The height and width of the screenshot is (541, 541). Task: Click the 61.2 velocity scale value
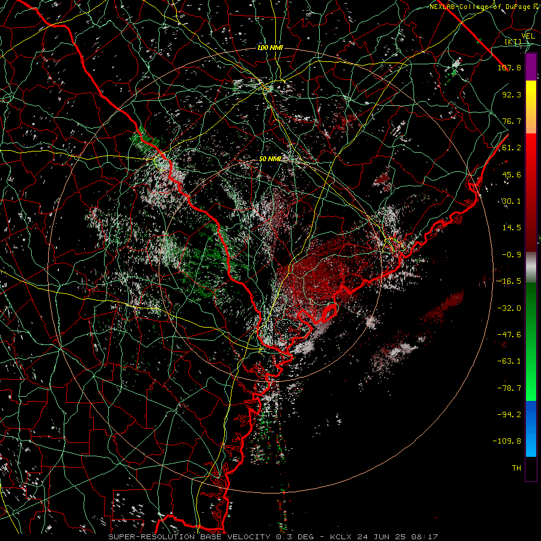[x=512, y=148]
